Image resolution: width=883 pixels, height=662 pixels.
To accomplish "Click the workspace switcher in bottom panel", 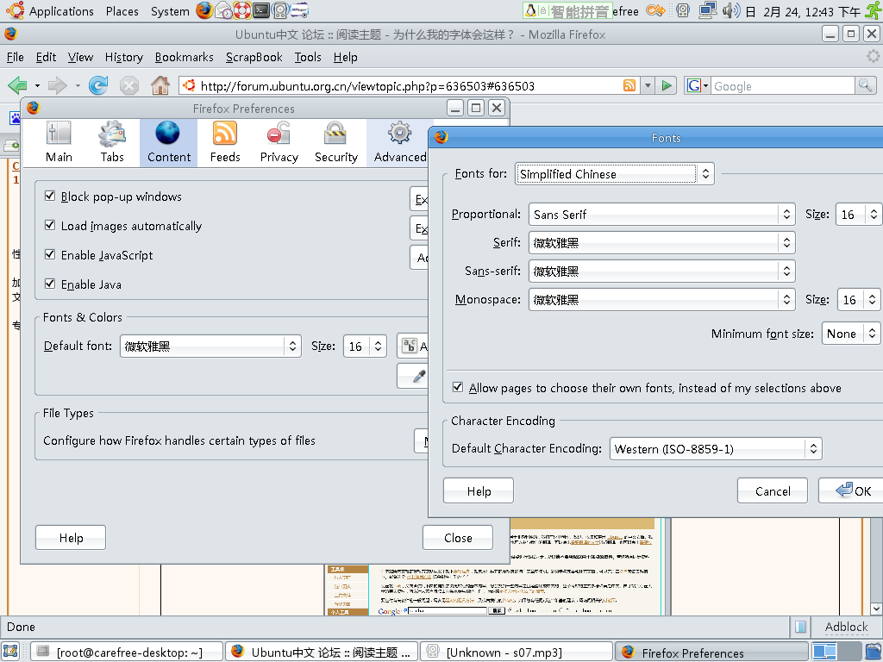I will [x=836, y=652].
